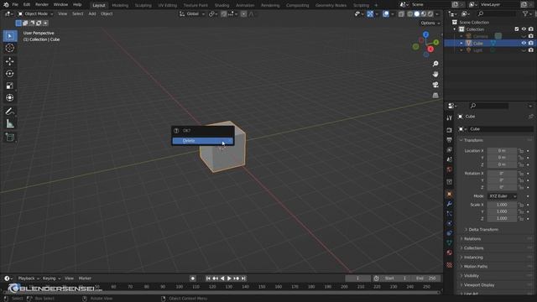The image size is (537, 302).
Task: Click the current frame number field
Action: coord(358,279)
